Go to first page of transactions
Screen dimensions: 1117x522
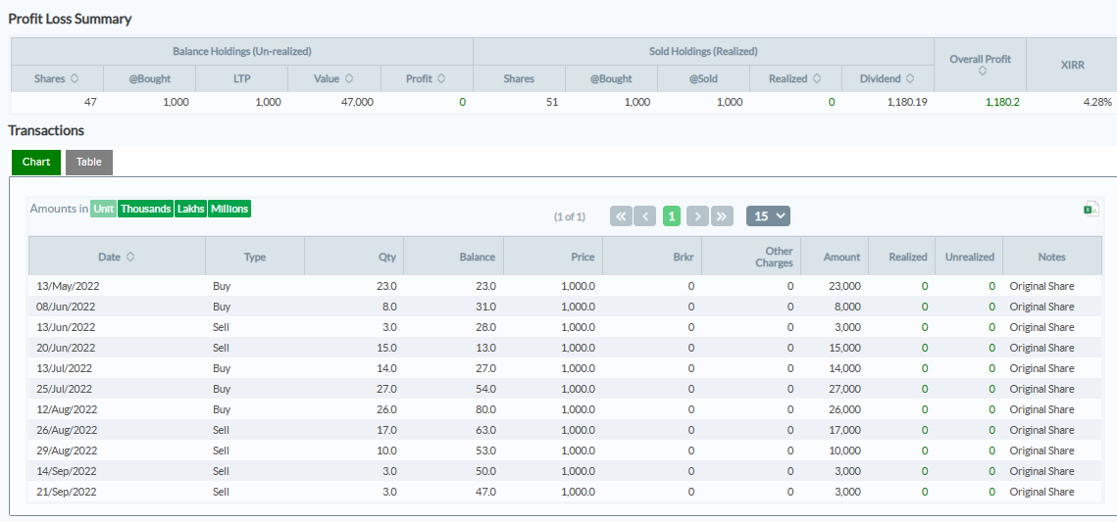pyautogui.click(x=621, y=216)
